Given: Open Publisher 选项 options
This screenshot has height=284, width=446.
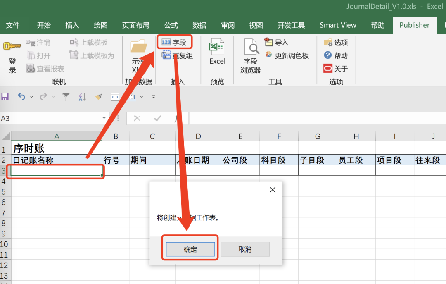Looking at the screenshot, I should click(336, 43).
